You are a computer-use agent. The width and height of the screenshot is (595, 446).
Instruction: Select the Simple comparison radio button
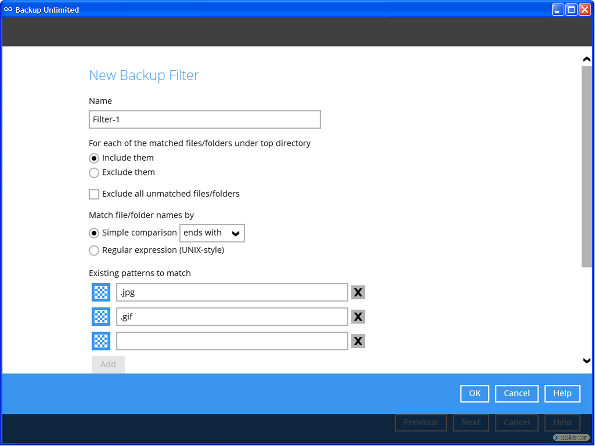(94, 233)
